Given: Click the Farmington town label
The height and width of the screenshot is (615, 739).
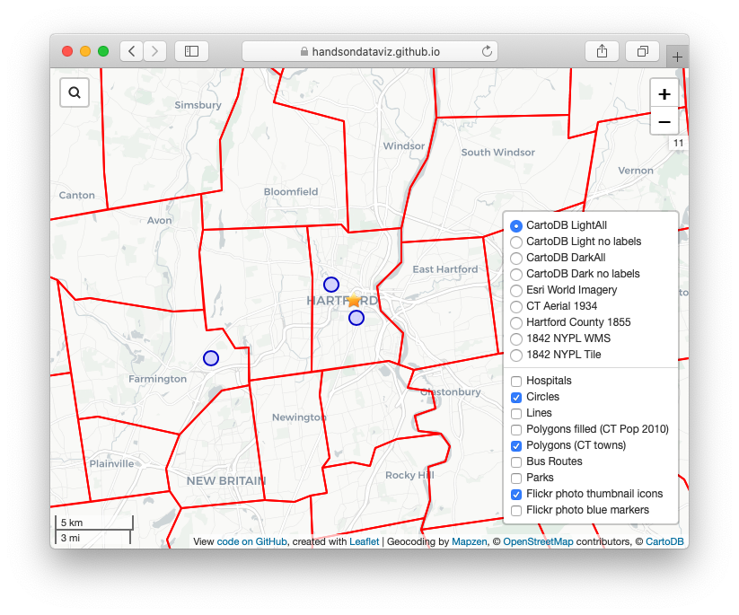Looking at the screenshot, I should click(157, 379).
